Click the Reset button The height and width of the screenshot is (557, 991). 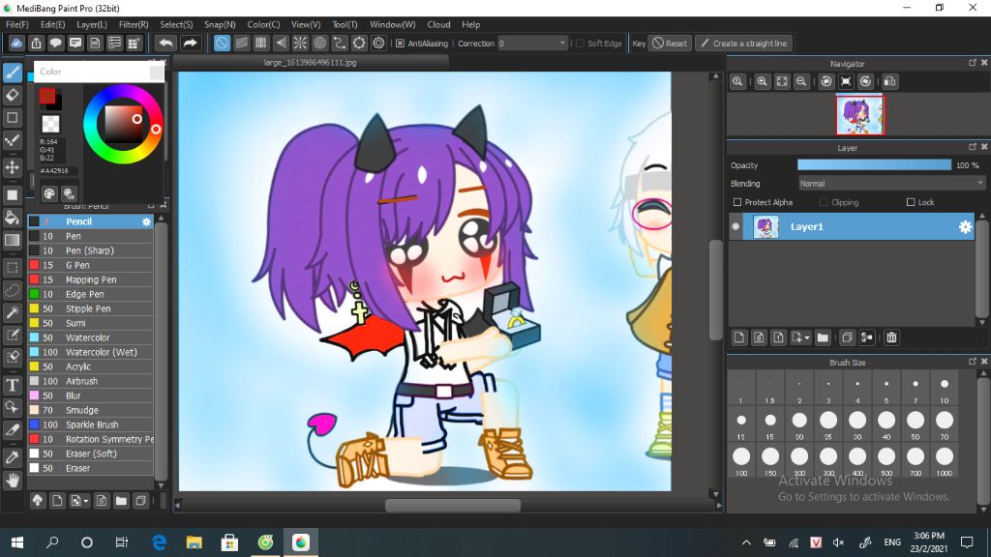click(x=670, y=44)
